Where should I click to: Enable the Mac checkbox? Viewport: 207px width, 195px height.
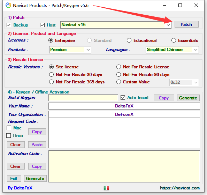click(x=9, y=128)
